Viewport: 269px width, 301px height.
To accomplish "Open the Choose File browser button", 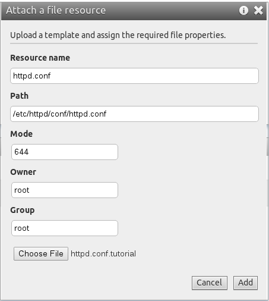I will coord(41,253).
